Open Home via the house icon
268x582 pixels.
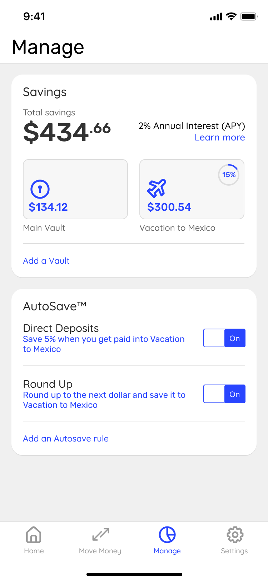[x=34, y=535]
